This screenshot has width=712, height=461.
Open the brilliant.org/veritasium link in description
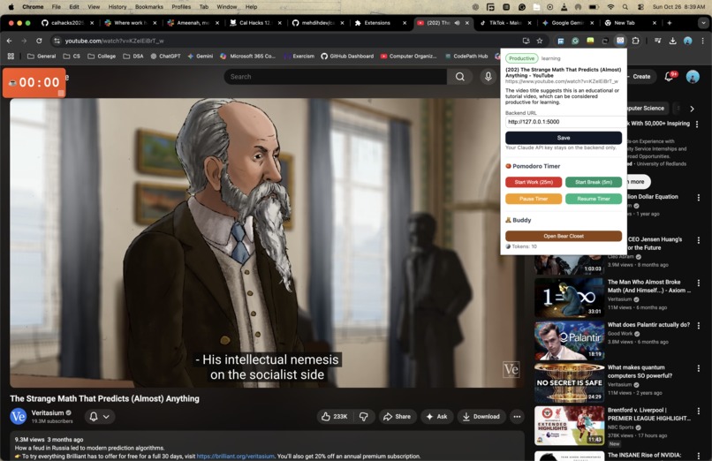(x=235, y=457)
